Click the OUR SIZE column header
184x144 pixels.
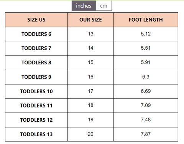coord(90,20)
